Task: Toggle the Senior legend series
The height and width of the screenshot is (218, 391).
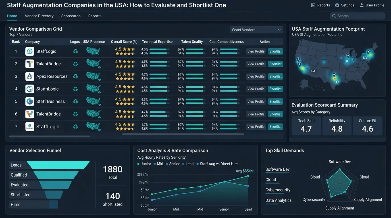Action: (172, 164)
